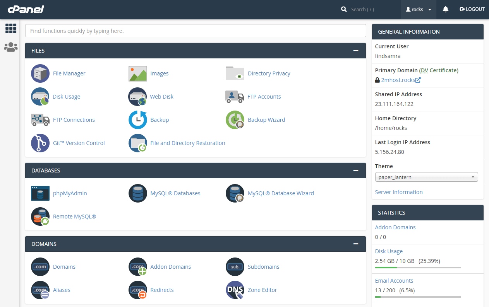Expand the rocks user menu

(x=419, y=10)
